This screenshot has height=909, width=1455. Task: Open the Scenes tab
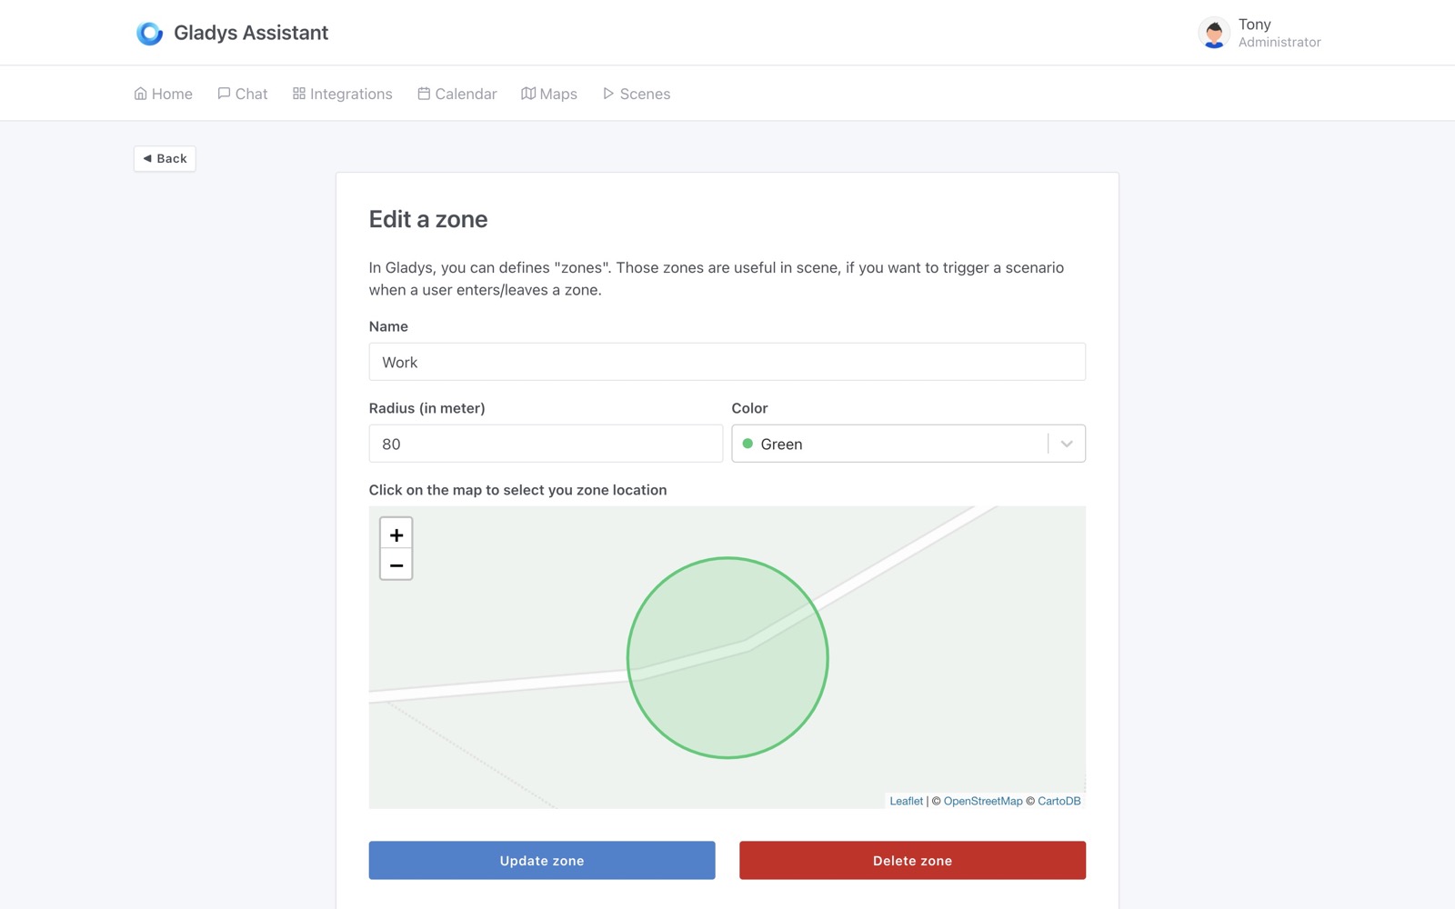pyautogui.click(x=637, y=94)
